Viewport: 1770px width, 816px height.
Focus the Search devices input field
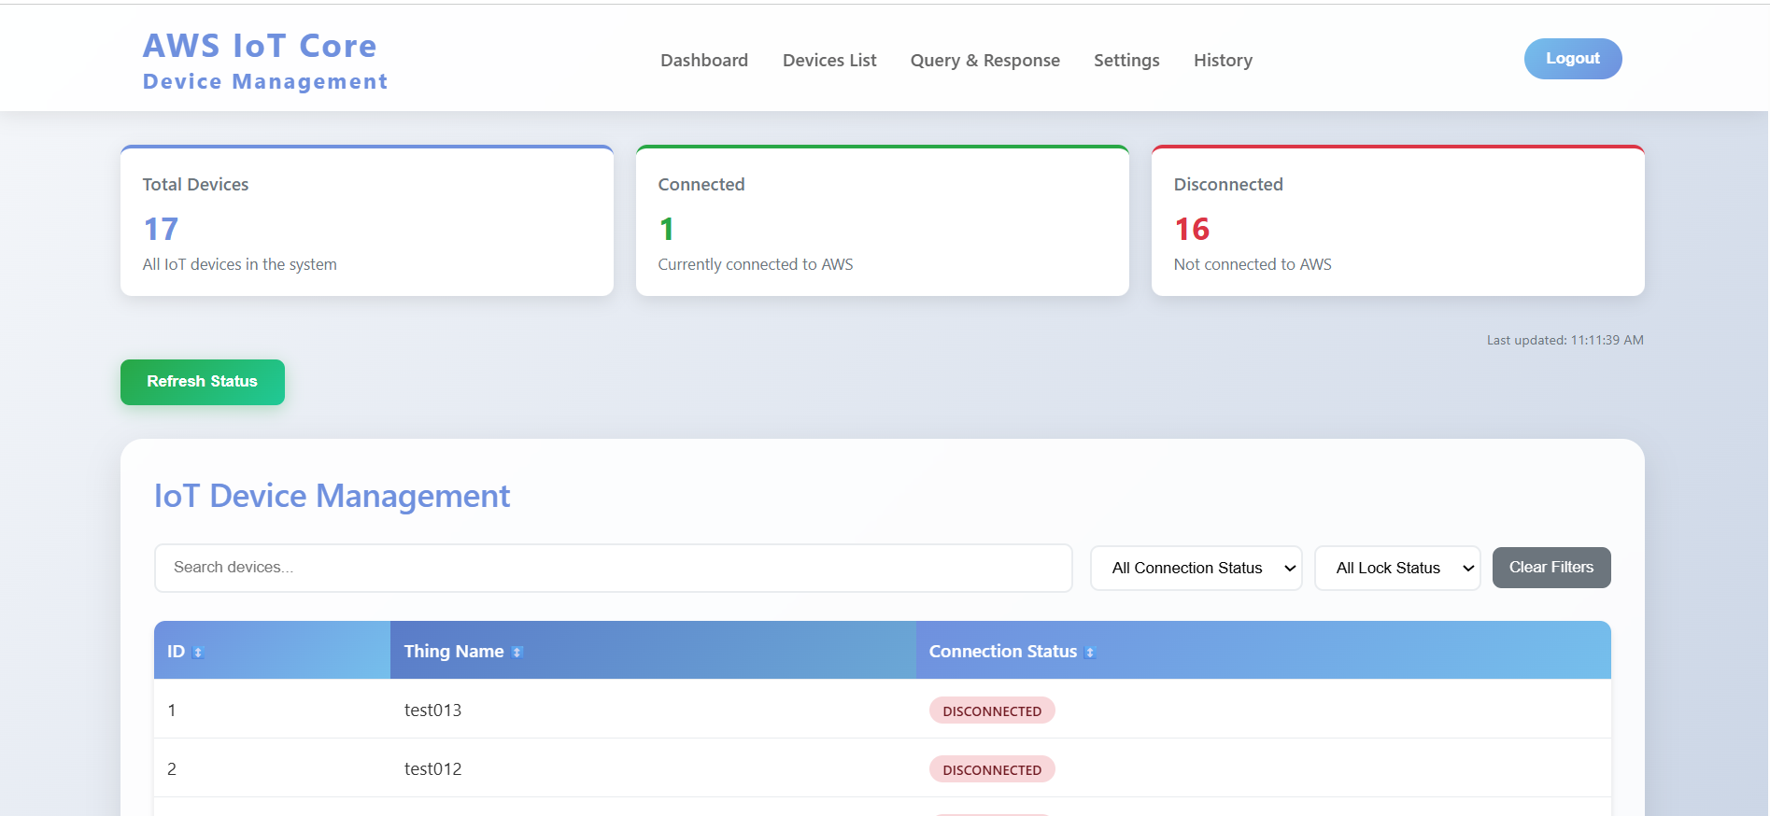click(613, 568)
